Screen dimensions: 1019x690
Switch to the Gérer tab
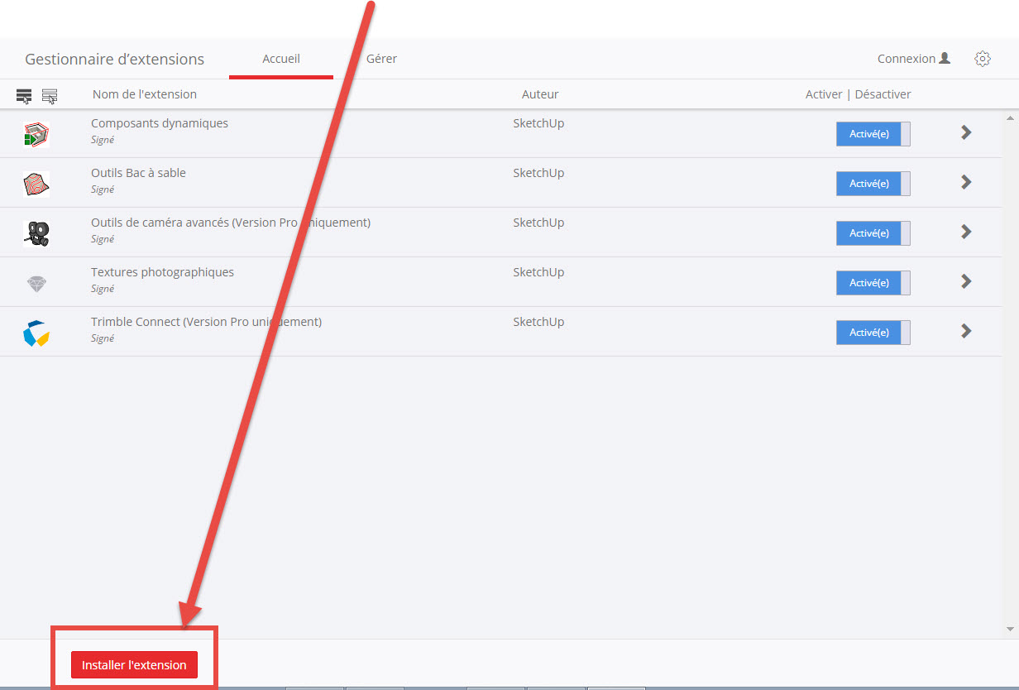(381, 59)
